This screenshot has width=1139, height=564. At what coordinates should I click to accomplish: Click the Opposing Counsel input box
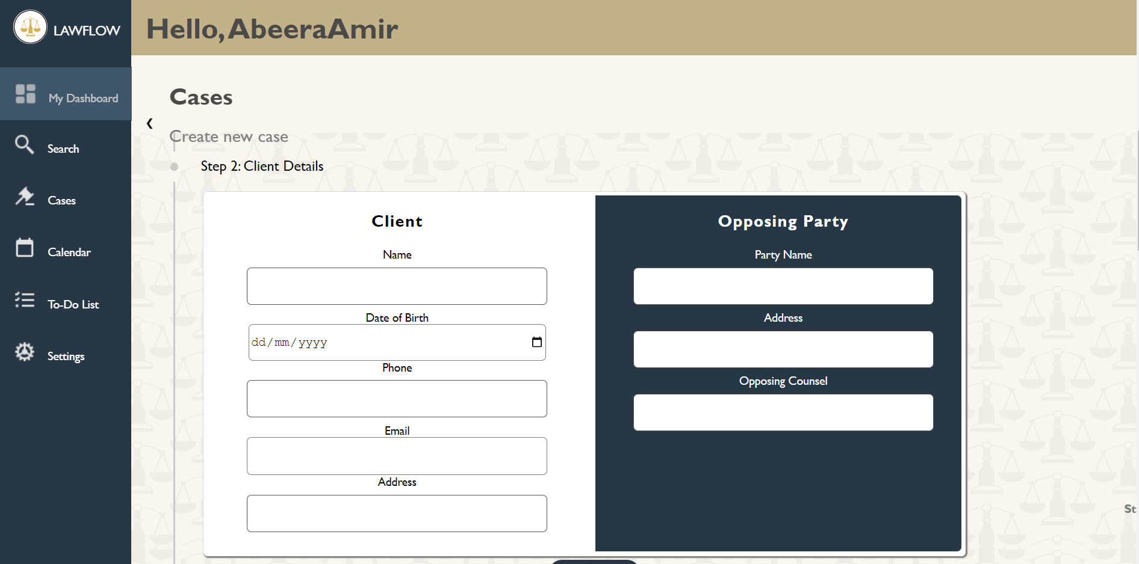point(783,412)
